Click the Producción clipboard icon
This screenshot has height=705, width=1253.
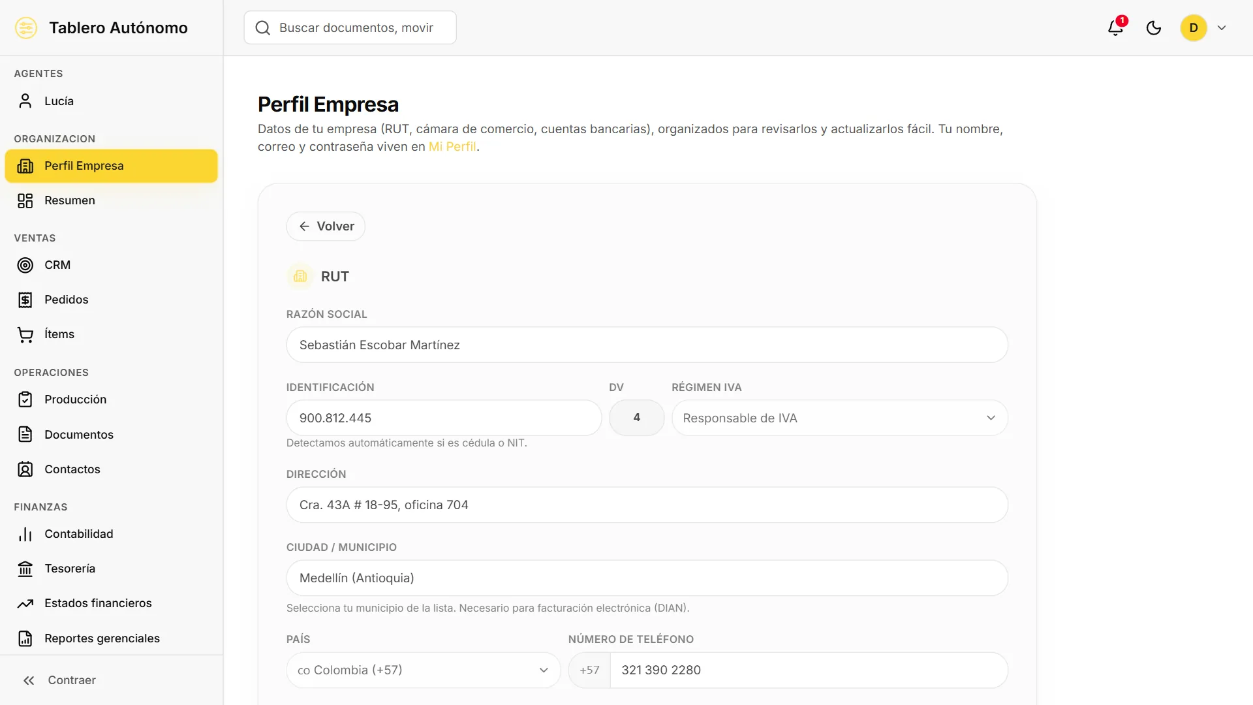[x=25, y=399]
